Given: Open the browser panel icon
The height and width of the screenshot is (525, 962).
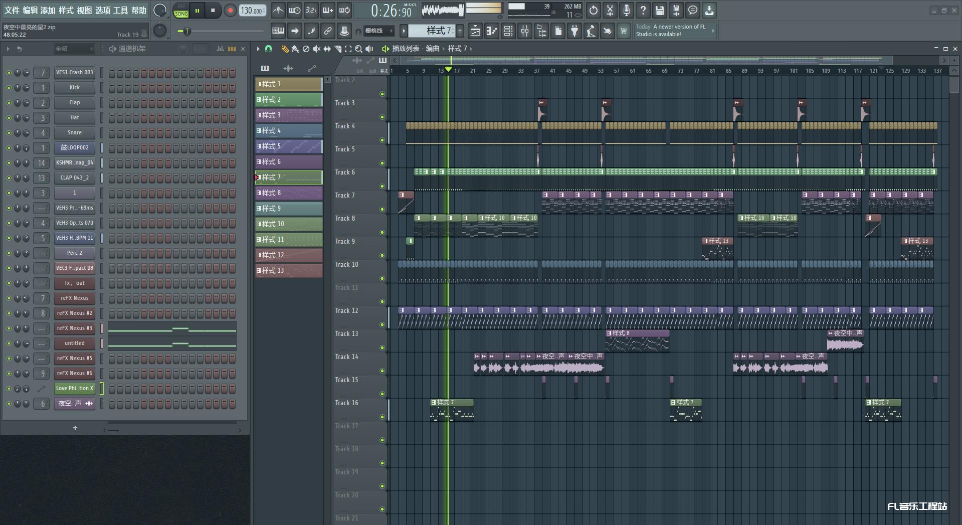Looking at the screenshot, I should pyautogui.click(x=541, y=31).
